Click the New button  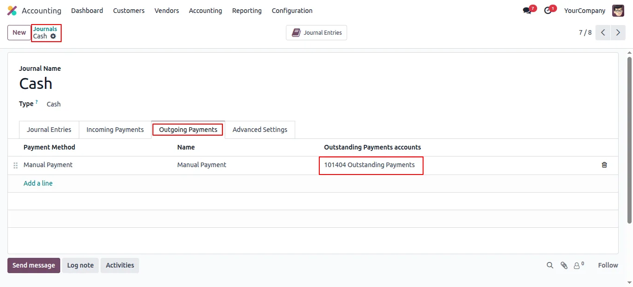click(19, 32)
